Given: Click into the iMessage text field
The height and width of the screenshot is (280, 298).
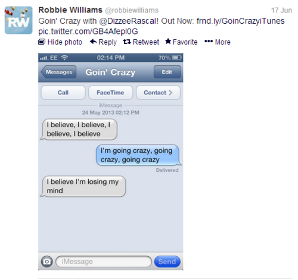Looking at the screenshot, I should 104,262.
